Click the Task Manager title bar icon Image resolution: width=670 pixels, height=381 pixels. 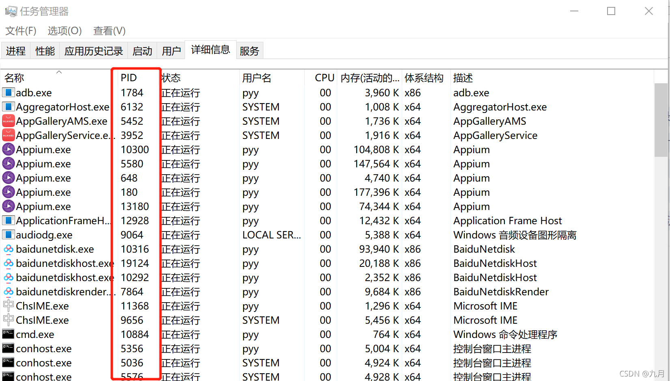[11, 11]
